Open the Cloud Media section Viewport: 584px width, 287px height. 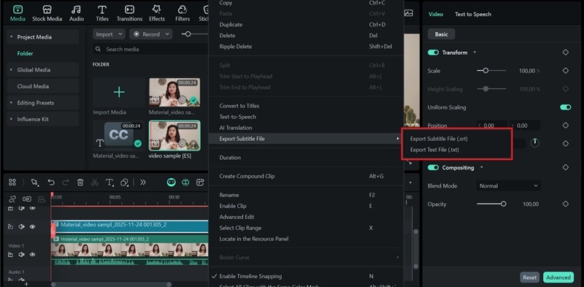point(43,86)
